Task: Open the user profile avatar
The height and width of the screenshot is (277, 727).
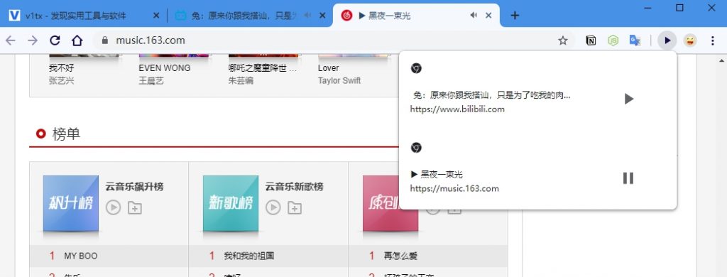Action: point(690,40)
